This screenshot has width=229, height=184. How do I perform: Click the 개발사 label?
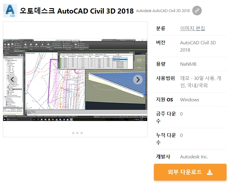163,157
